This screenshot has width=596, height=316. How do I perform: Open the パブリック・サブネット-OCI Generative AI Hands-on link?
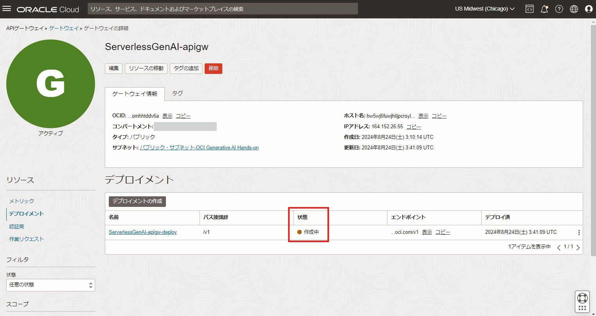pos(199,148)
